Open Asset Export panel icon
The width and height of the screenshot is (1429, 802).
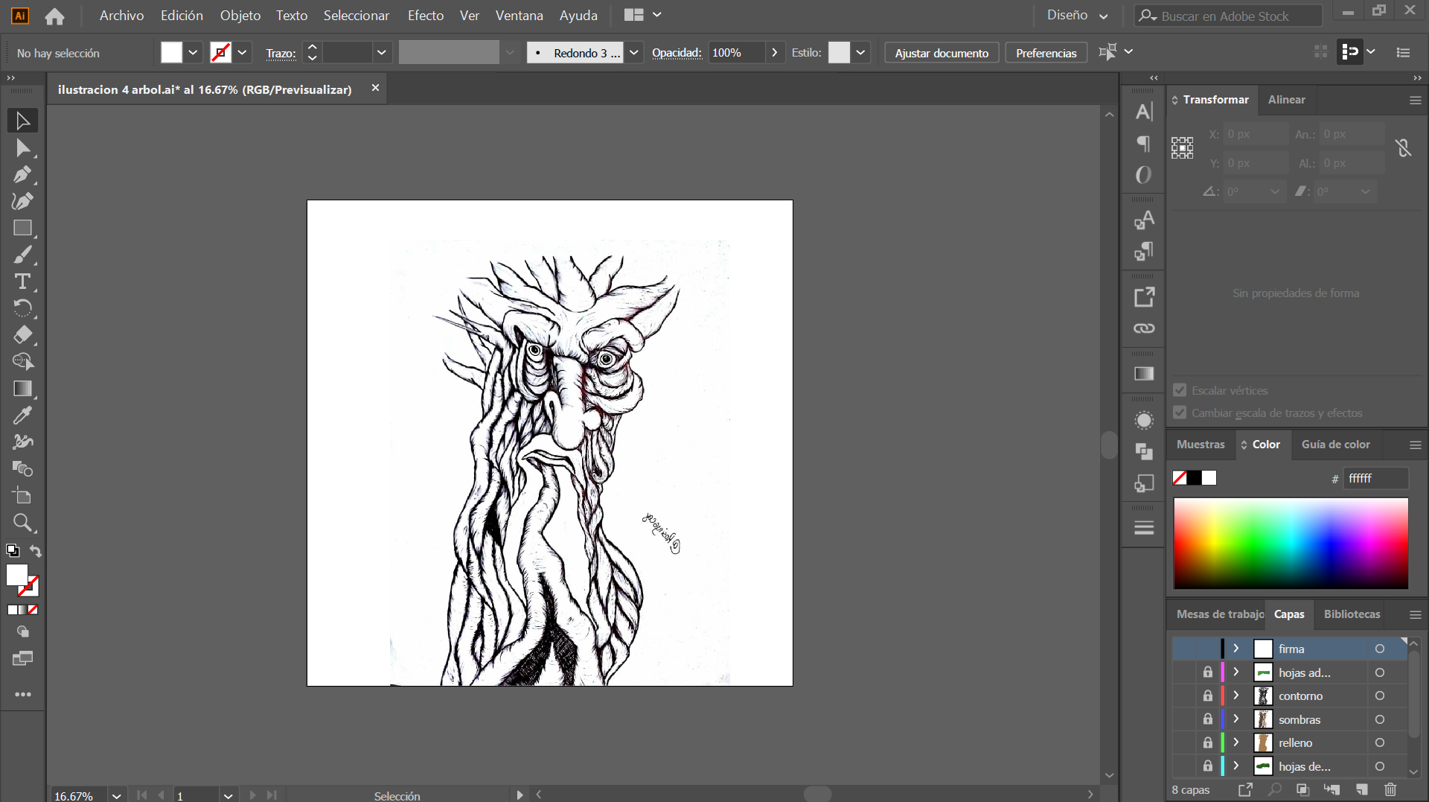pos(1144,297)
